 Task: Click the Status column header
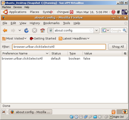[59, 53]
